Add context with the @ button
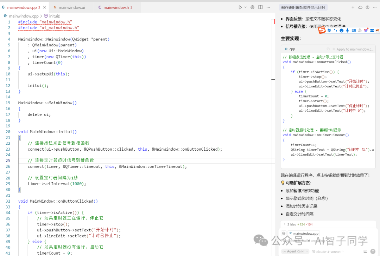Viewport: 380px width, 256px height. click(284, 233)
